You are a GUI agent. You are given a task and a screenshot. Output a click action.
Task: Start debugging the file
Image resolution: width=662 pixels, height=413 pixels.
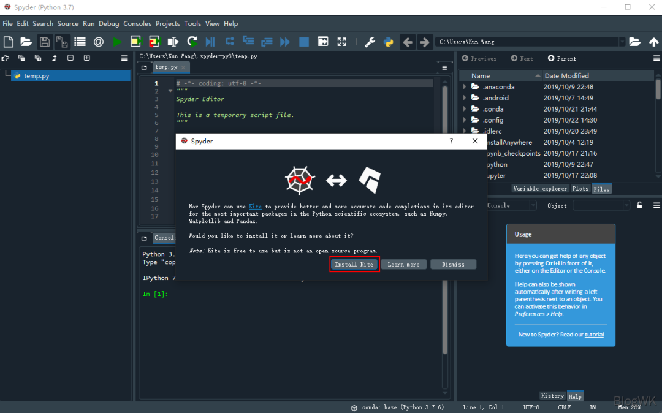pos(210,41)
